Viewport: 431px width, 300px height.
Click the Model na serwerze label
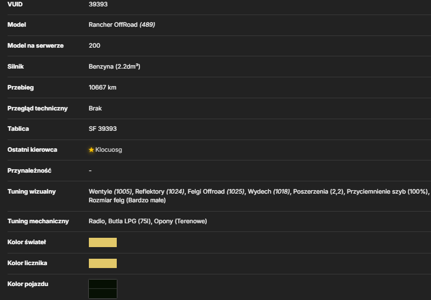[x=35, y=46]
